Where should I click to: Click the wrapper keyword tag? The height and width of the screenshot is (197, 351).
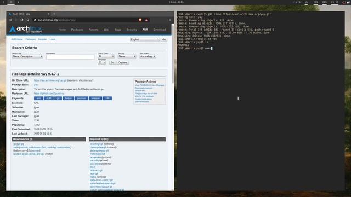pos(95,99)
